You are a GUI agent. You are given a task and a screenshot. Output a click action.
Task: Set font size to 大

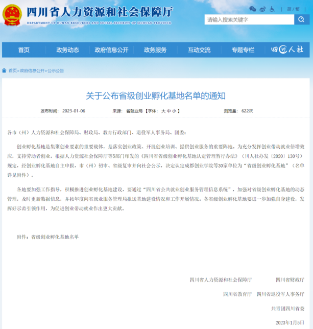coord(163,111)
